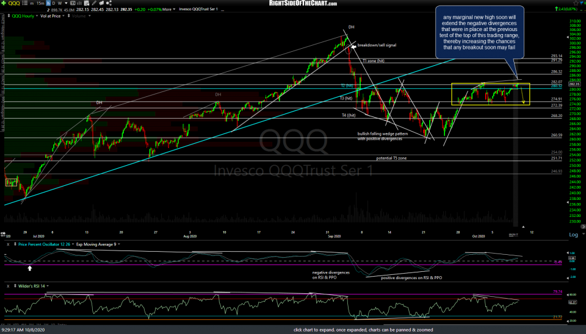This screenshot has height=334, width=586.
Task: Click the 'Sep 2020' date axis label
Action: (x=334, y=236)
